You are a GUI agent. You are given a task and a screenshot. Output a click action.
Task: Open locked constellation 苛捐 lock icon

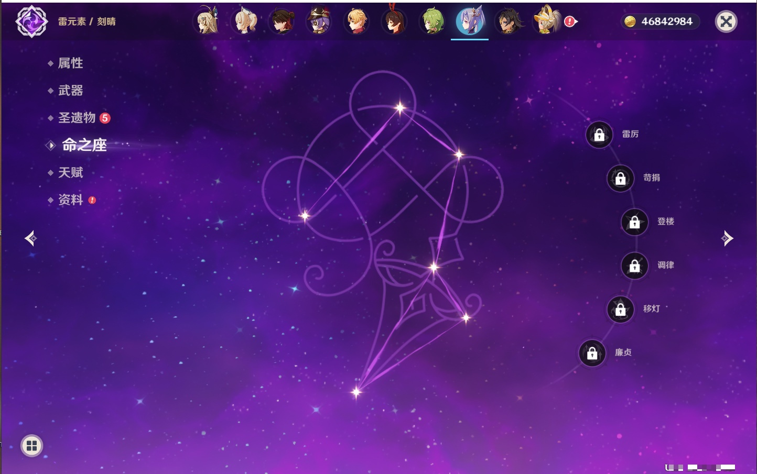[x=621, y=178]
